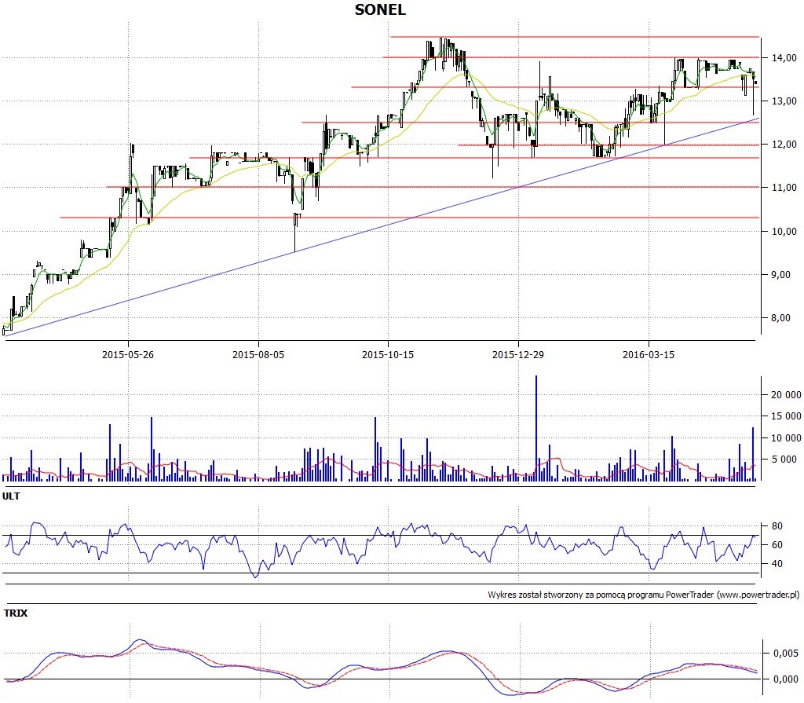
Task: Click the 10 000 volume axis label
Action: click(786, 438)
